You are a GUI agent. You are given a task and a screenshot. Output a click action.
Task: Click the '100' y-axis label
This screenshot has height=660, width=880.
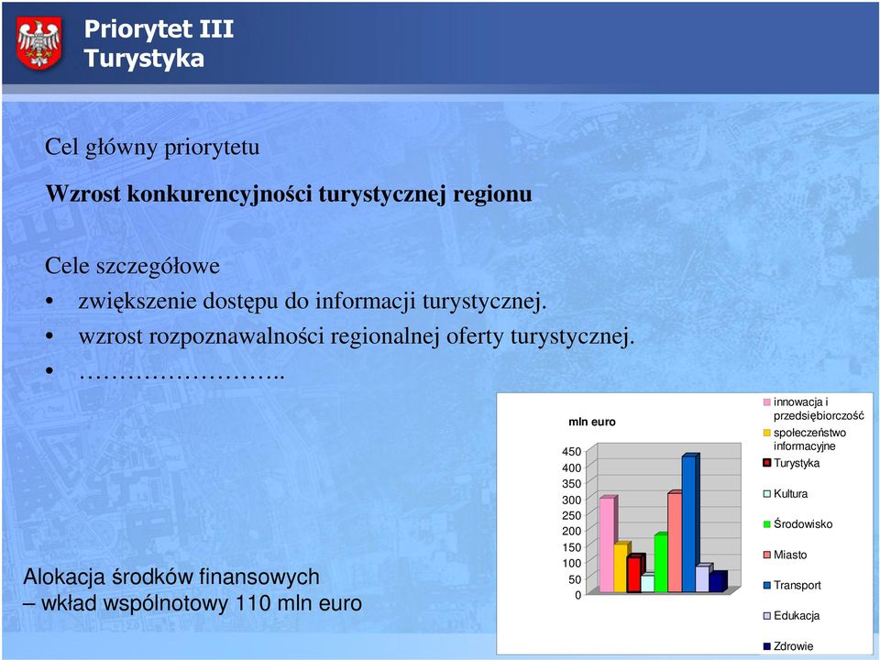pos(571,563)
